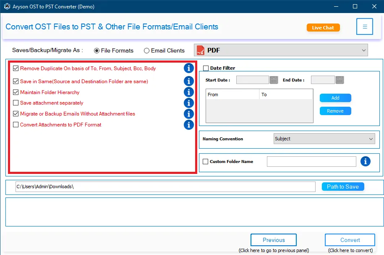The width and height of the screenshot is (384, 255).
Task: Click the PDF format icon
Action: 201,50
